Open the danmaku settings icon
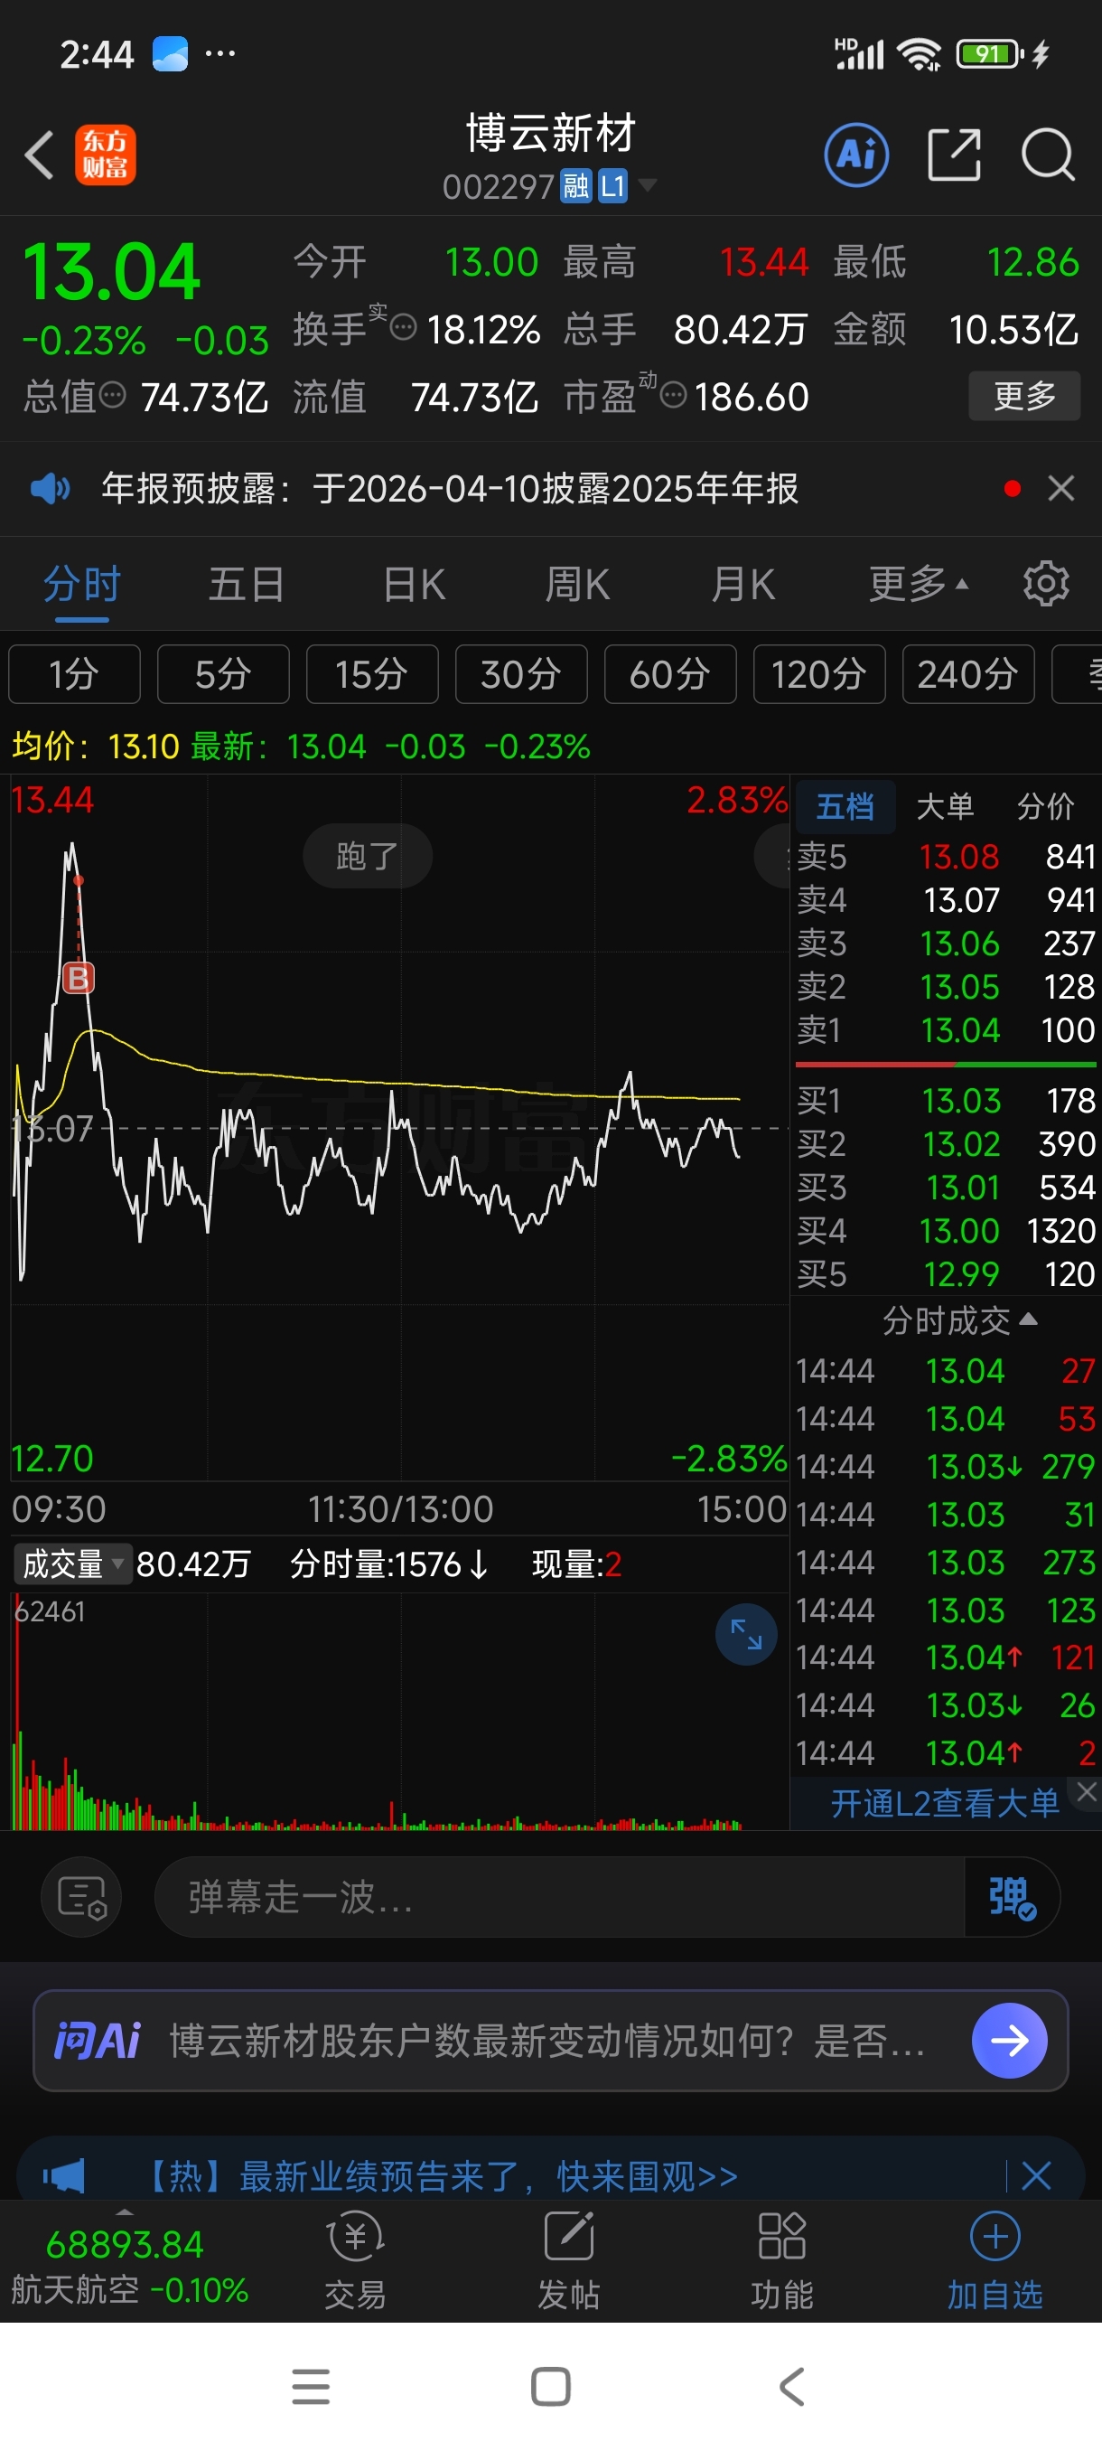Screen dimensions: 1102x2451 tap(82, 1897)
